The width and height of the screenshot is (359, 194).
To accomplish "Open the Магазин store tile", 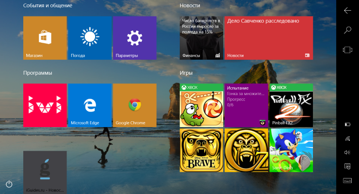I will [x=45, y=38].
